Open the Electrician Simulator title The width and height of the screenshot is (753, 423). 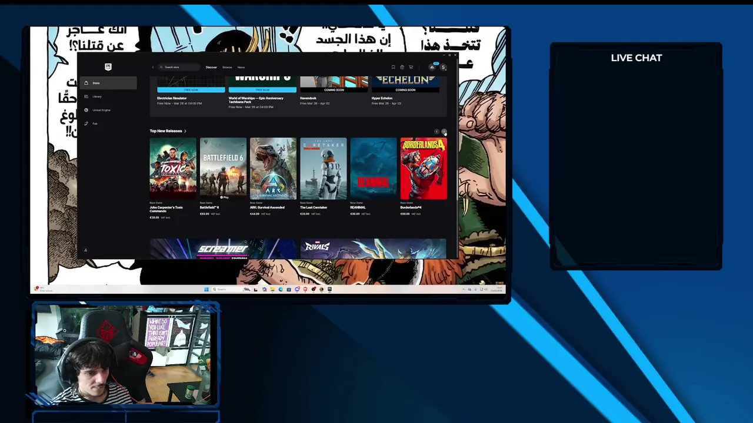tap(172, 98)
